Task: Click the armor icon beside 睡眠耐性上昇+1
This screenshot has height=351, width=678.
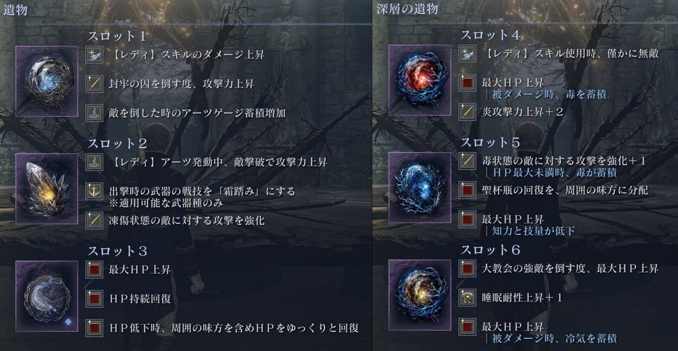Action: point(467,298)
